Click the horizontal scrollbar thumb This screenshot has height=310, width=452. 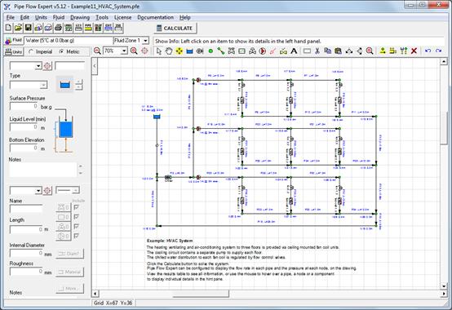[201, 294]
